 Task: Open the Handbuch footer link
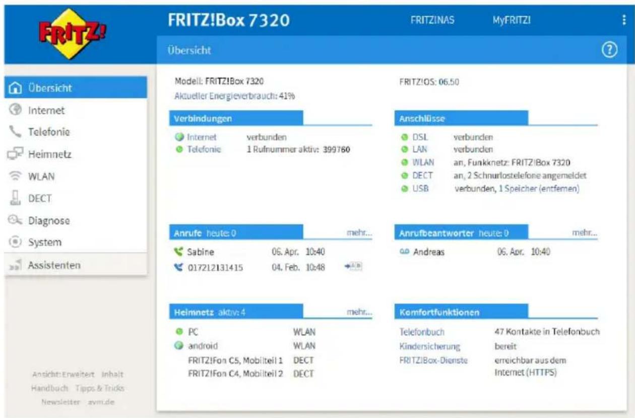pos(49,388)
